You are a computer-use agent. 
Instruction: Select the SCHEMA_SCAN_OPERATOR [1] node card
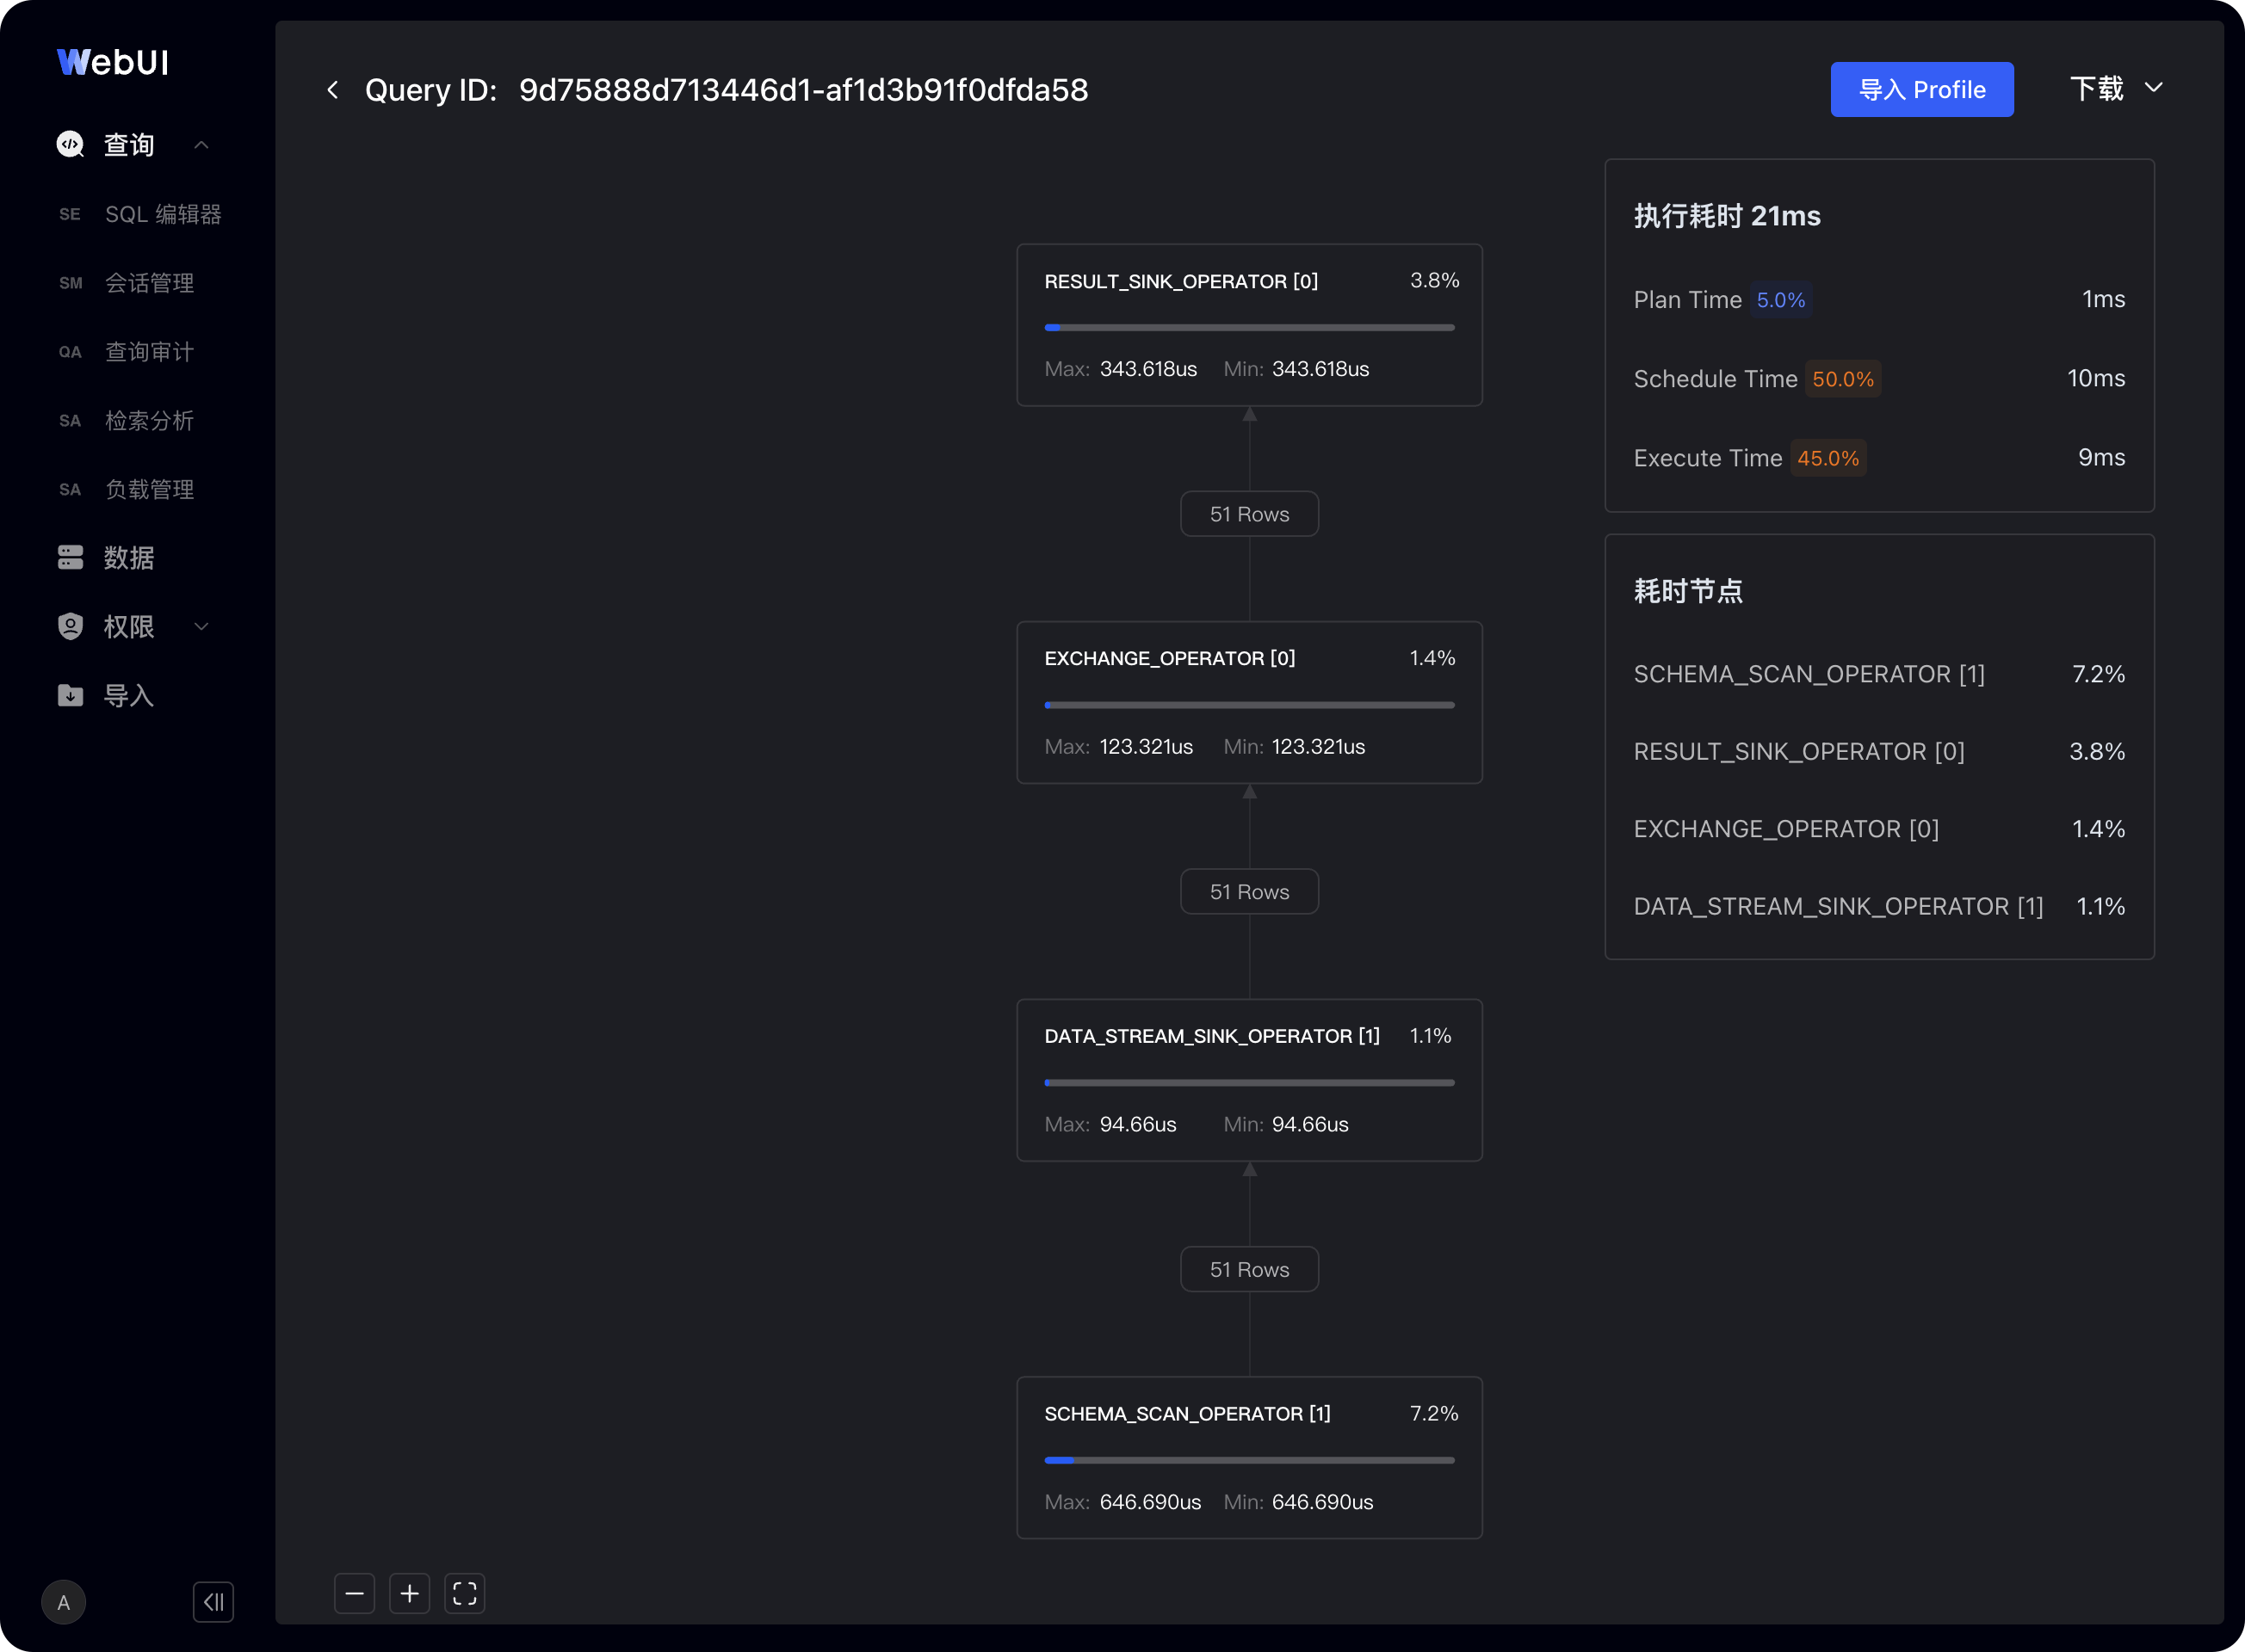click(x=1250, y=1457)
